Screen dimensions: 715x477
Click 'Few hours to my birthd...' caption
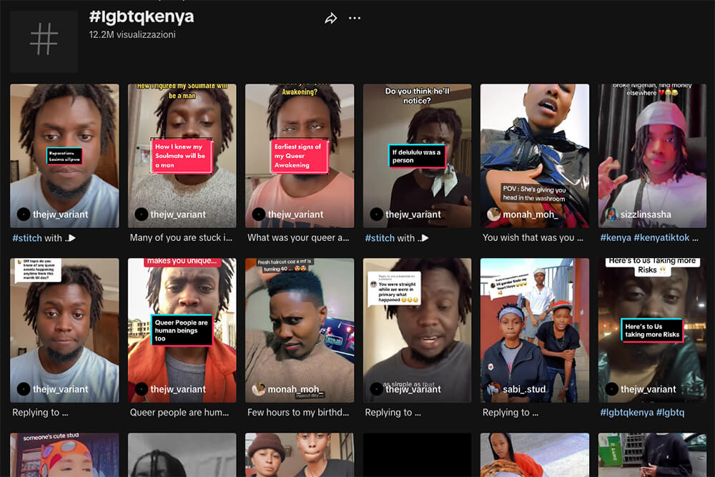297,412
